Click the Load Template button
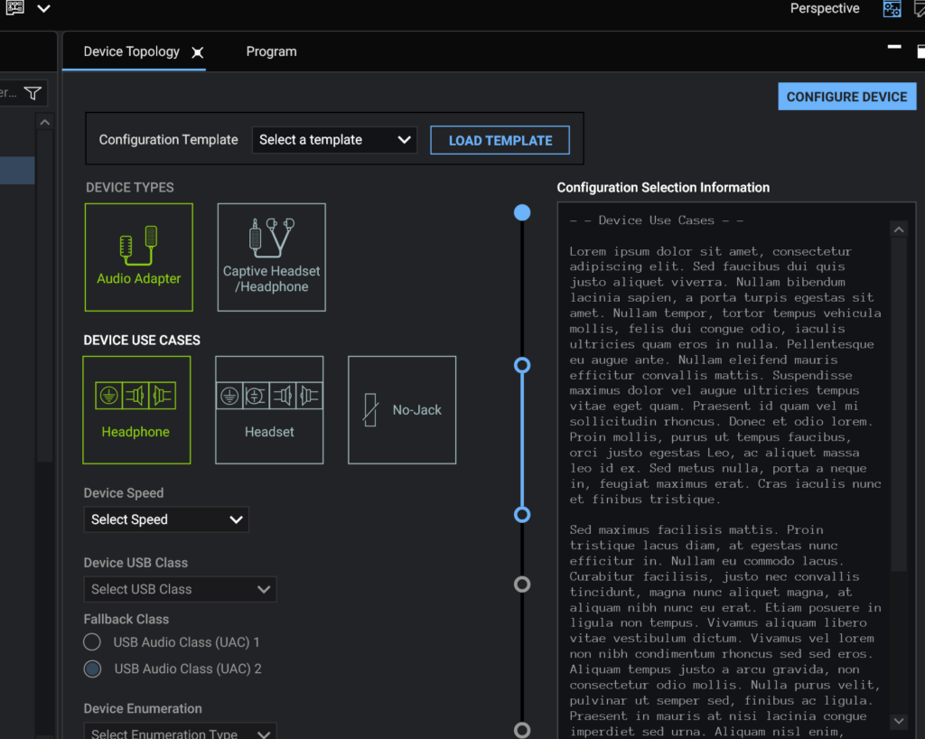925x739 pixels. 500,140
